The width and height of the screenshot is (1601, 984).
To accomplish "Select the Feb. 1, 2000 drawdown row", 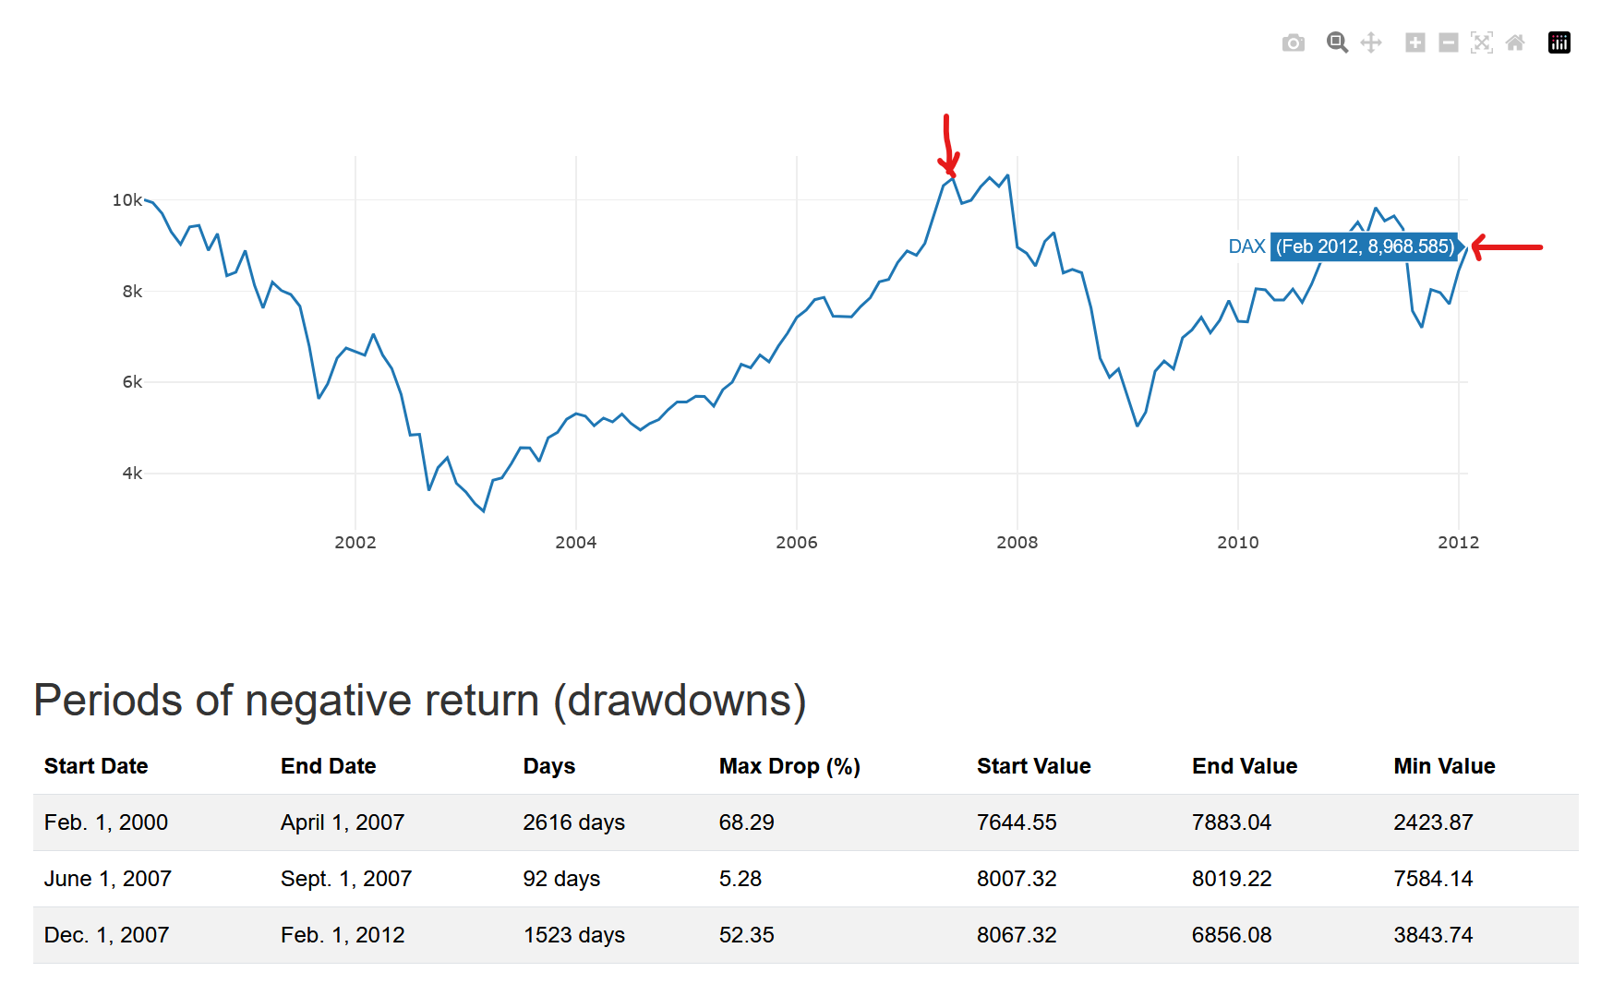I will tap(105, 822).
